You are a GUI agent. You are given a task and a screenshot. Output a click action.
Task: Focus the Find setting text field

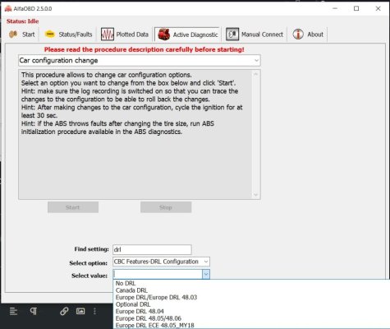[x=152, y=249]
